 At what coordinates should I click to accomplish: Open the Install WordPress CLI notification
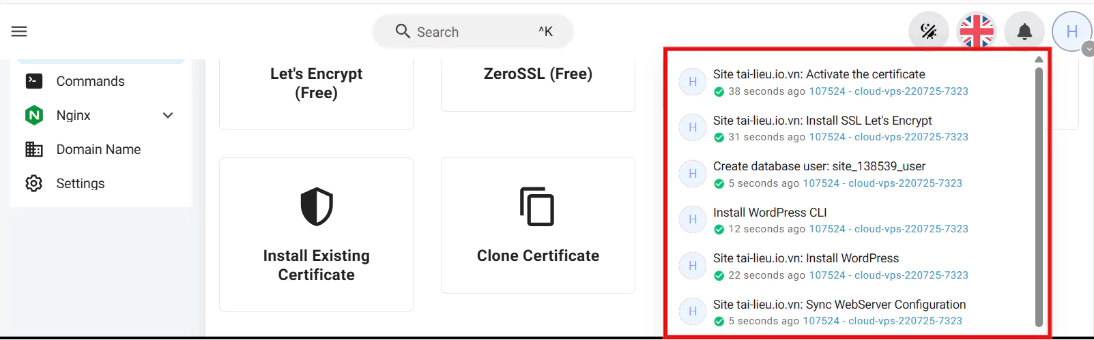pyautogui.click(x=770, y=213)
